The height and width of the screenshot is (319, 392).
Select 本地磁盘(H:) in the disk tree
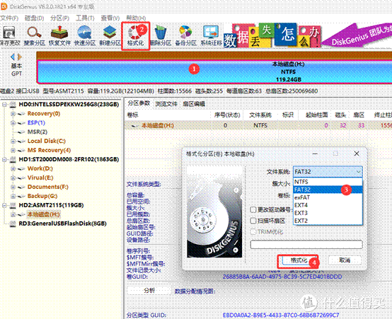pos(43,214)
